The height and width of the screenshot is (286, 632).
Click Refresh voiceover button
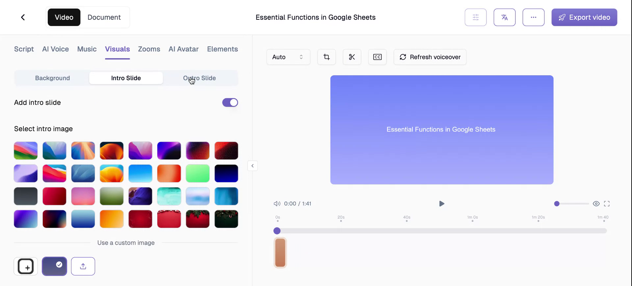click(x=430, y=57)
